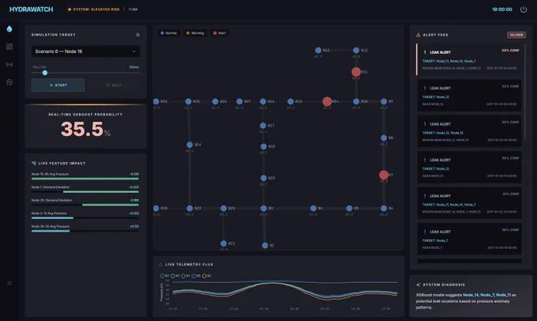Select node N13 on the network map
Image resolution: width=537 pixels, height=321 pixels.
click(x=317, y=50)
